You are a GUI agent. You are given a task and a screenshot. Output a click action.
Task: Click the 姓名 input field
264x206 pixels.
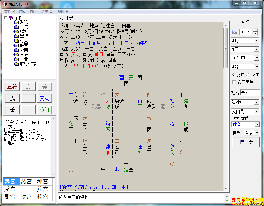coord(250,92)
